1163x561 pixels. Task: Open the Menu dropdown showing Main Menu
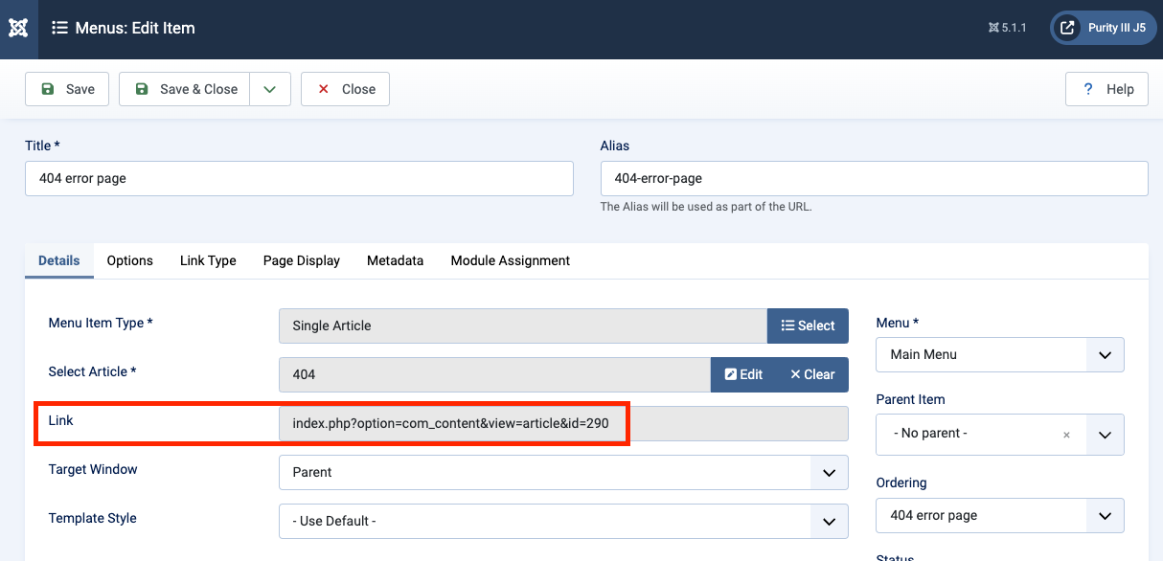point(999,354)
